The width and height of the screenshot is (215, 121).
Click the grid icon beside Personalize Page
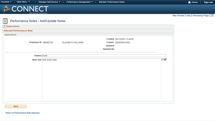pos(212,15)
